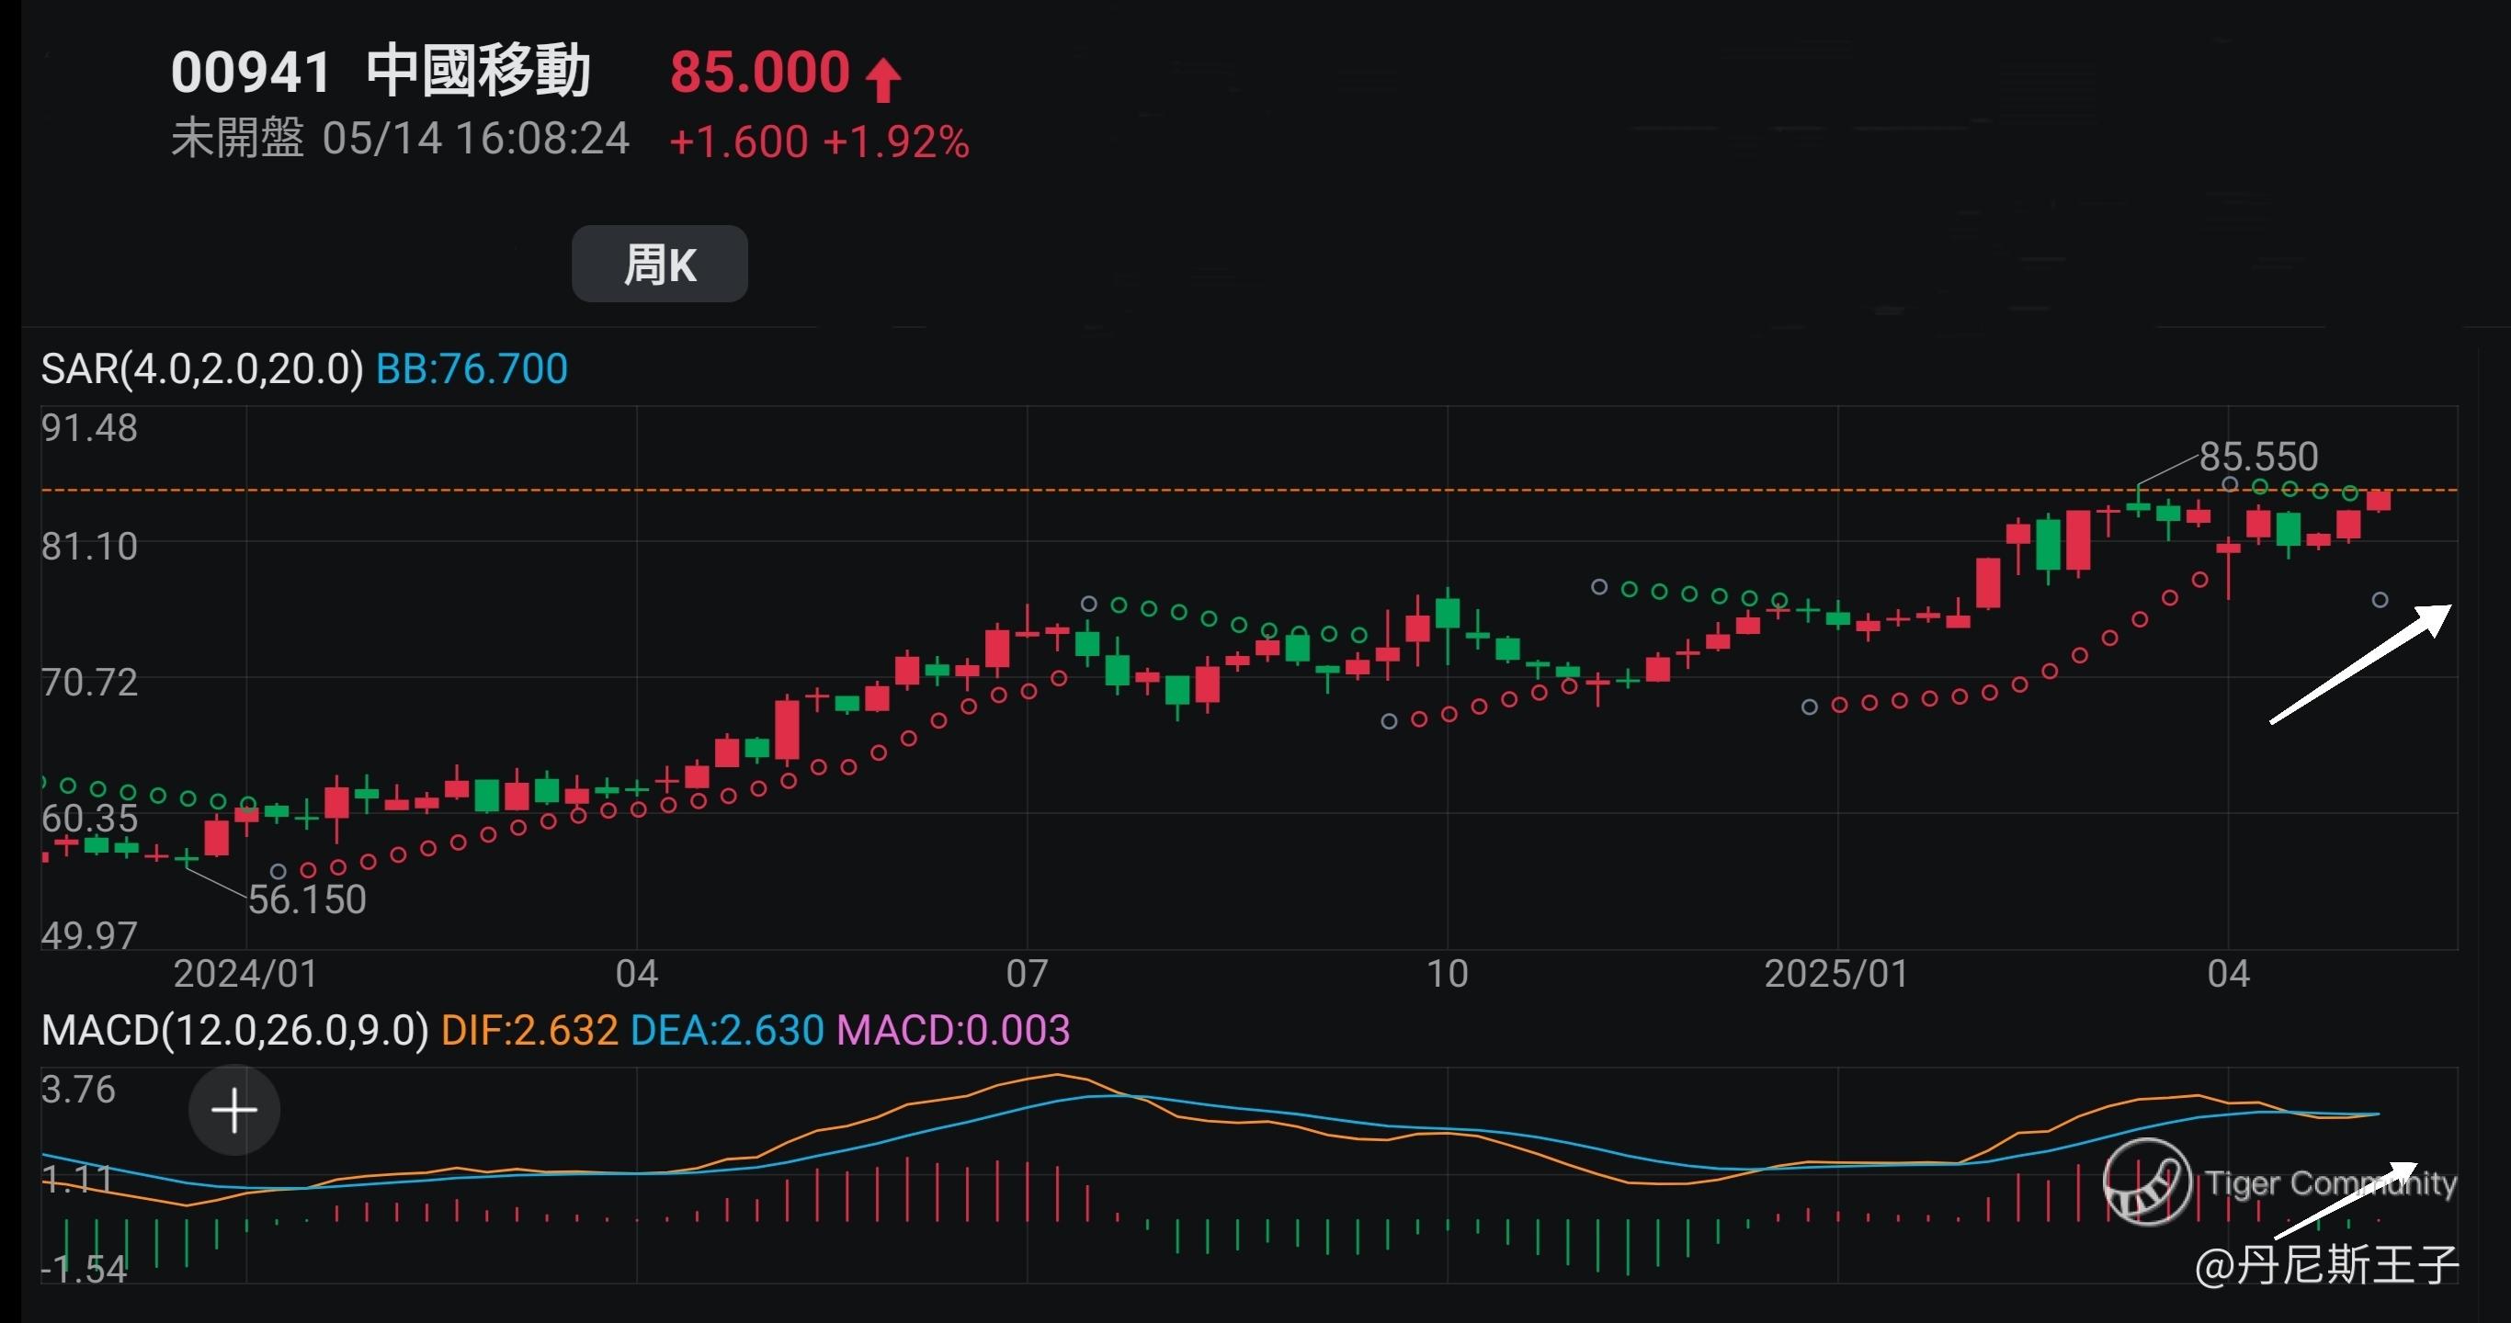Click the stock code 00941

point(252,73)
